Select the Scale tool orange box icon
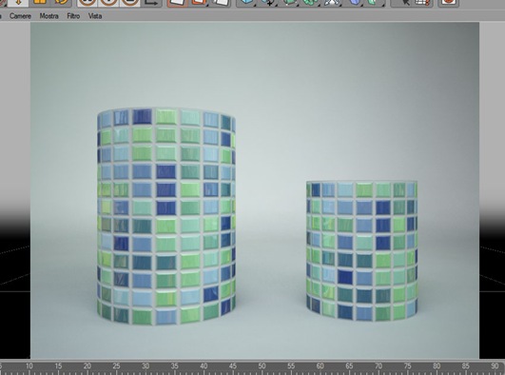Image resolution: width=505 pixels, height=375 pixels. click(x=40, y=2)
